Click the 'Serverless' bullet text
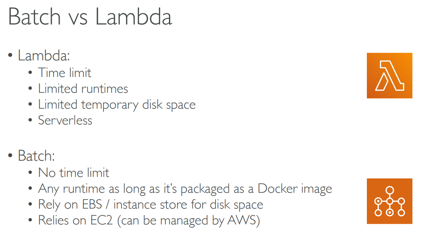 65,120
